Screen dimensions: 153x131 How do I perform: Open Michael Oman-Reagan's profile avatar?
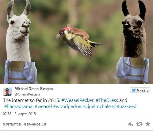coord(7,92)
